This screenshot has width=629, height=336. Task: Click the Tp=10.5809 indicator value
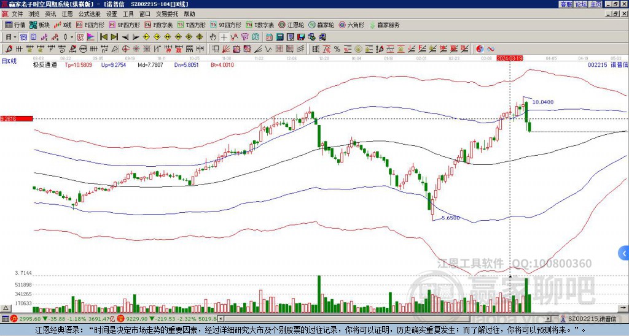[78, 65]
